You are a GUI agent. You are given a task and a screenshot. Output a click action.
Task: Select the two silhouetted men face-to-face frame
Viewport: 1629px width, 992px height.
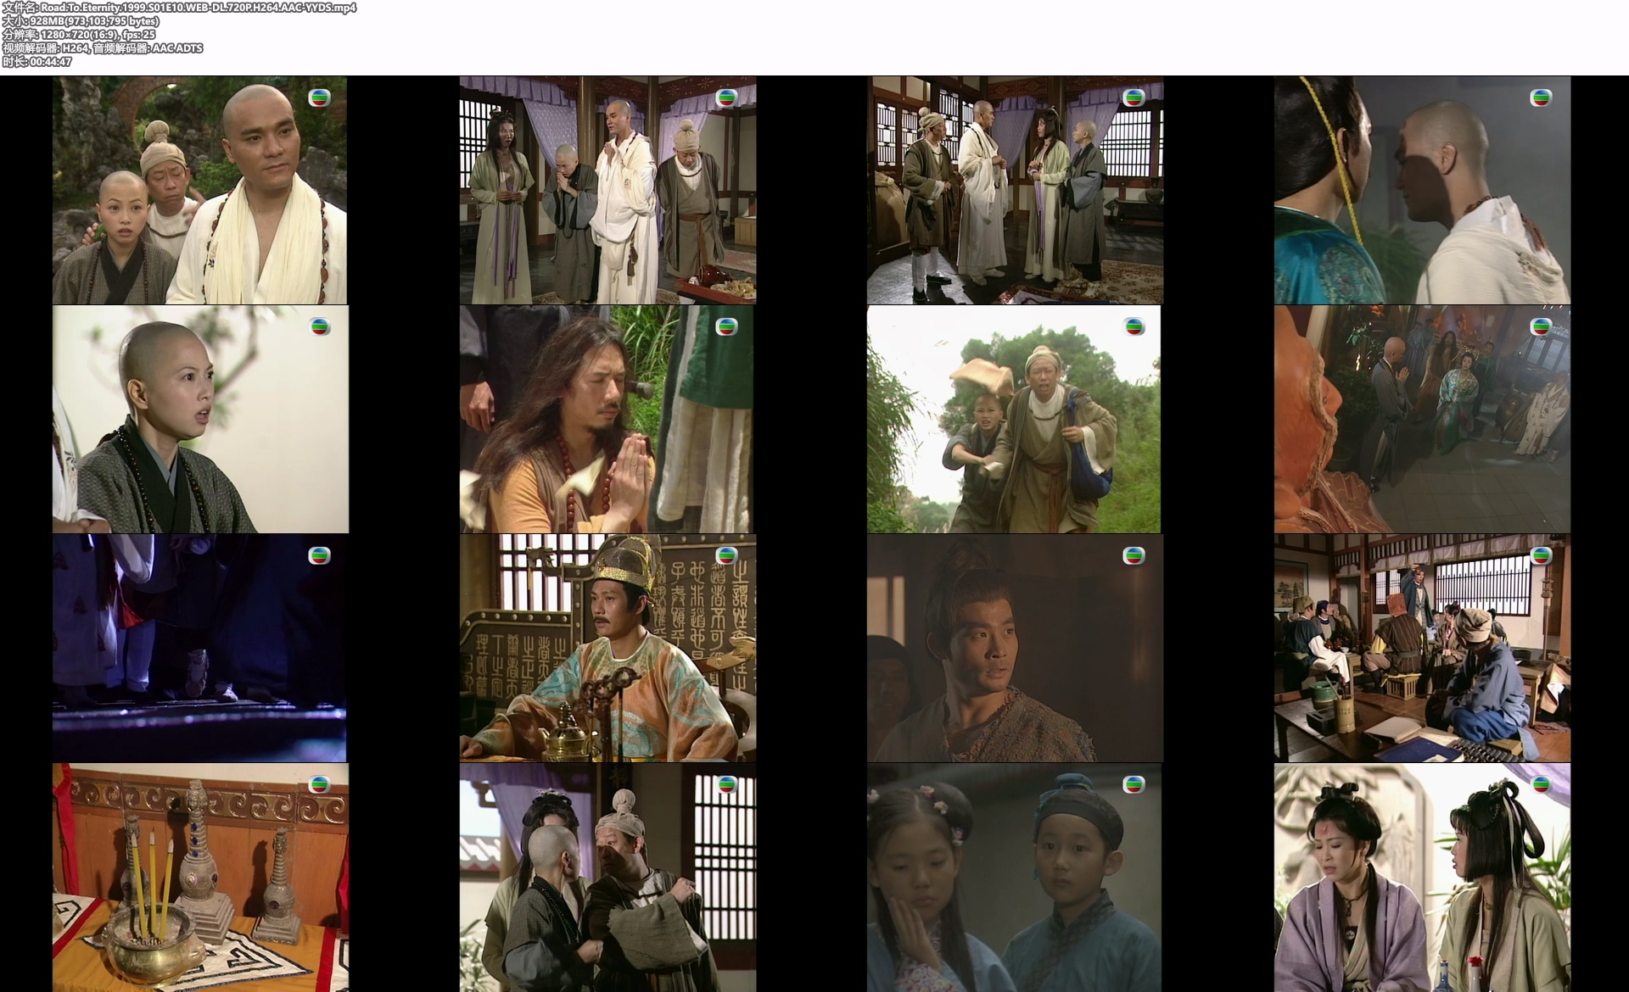pyautogui.click(x=1422, y=191)
